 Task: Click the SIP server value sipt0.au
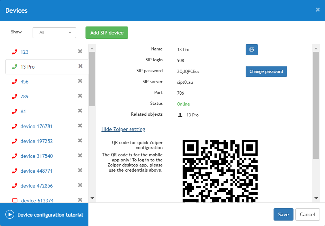pyautogui.click(x=185, y=82)
